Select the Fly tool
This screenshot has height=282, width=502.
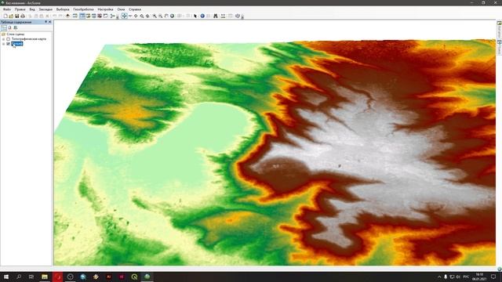point(130,16)
